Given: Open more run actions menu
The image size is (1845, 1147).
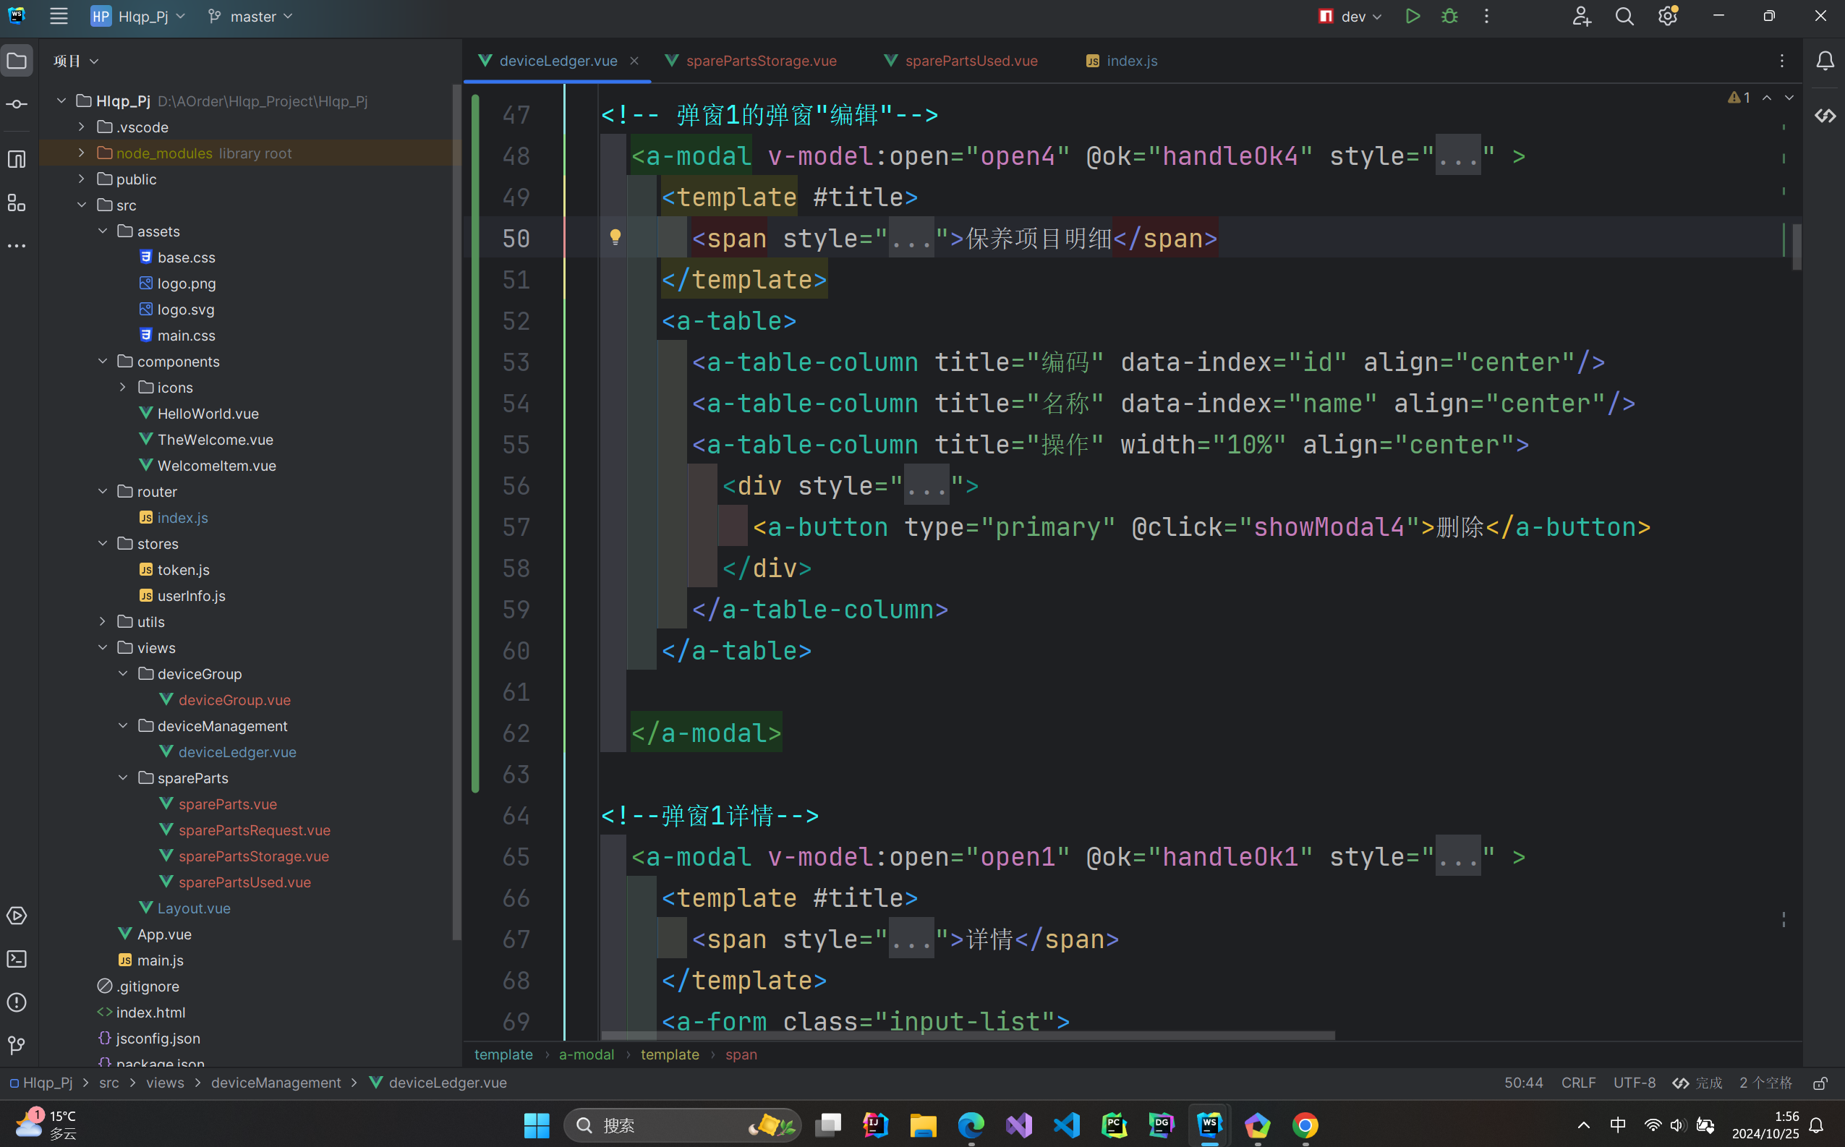Looking at the screenshot, I should 1486,16.
